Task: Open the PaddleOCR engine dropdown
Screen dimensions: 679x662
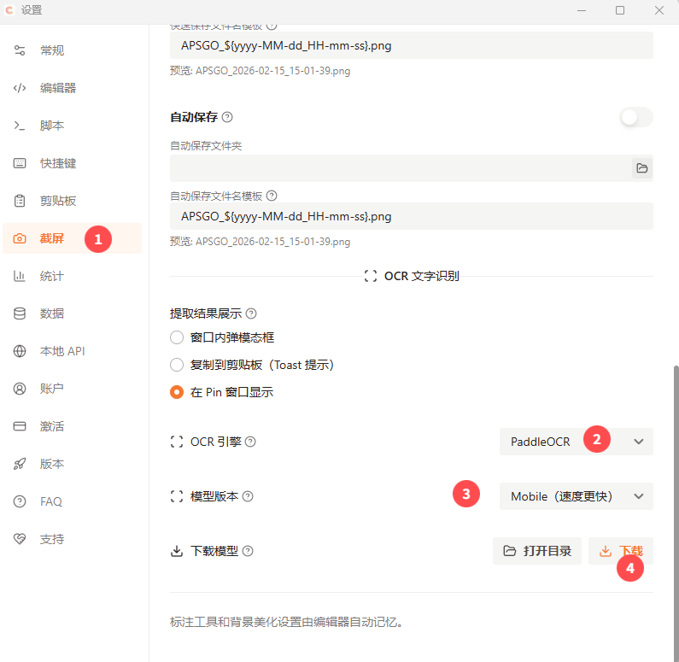Action: [576, 442]
